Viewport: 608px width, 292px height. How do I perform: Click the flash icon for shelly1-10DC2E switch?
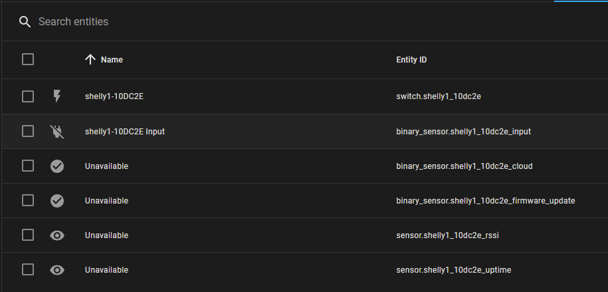point(57,96)
